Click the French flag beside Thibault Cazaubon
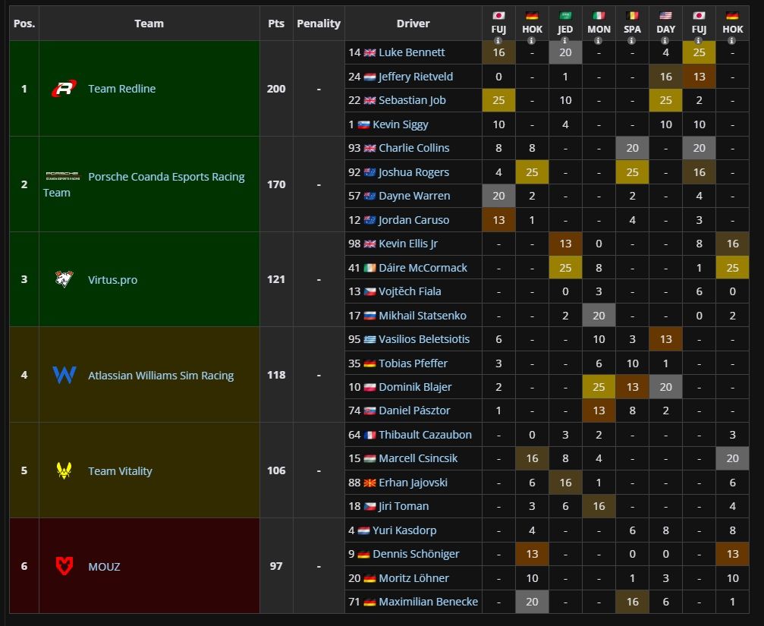764x626 pixels. [369, 435]
